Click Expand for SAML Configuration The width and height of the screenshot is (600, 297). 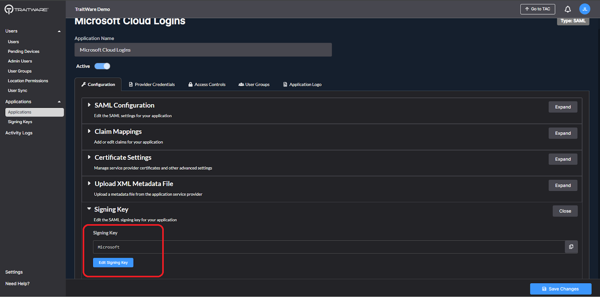[563, 107]
